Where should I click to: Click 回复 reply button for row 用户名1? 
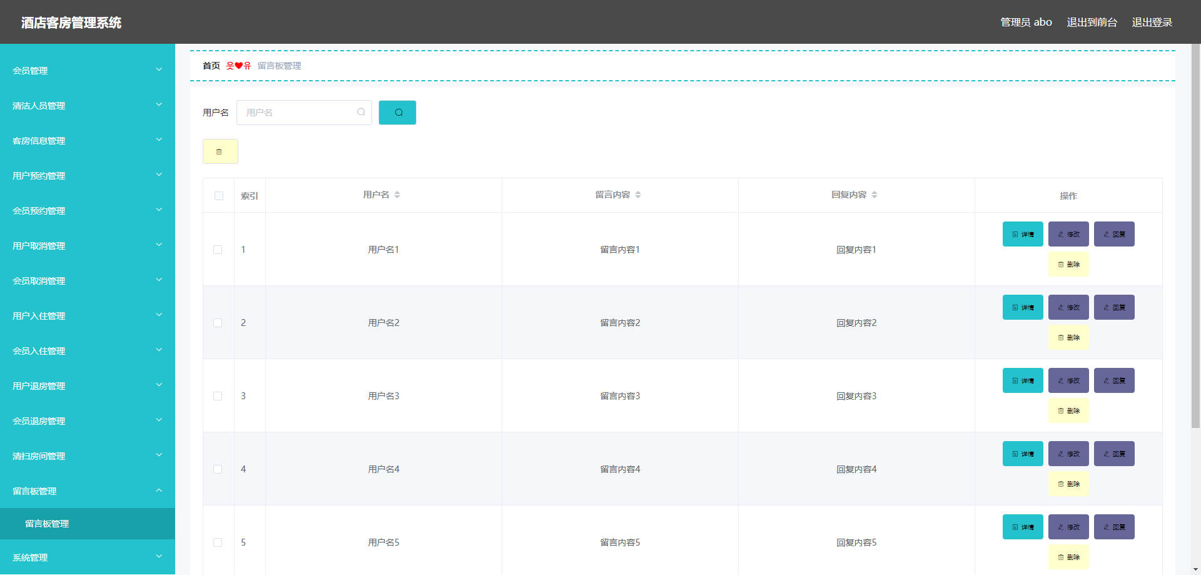point(1114,234)
